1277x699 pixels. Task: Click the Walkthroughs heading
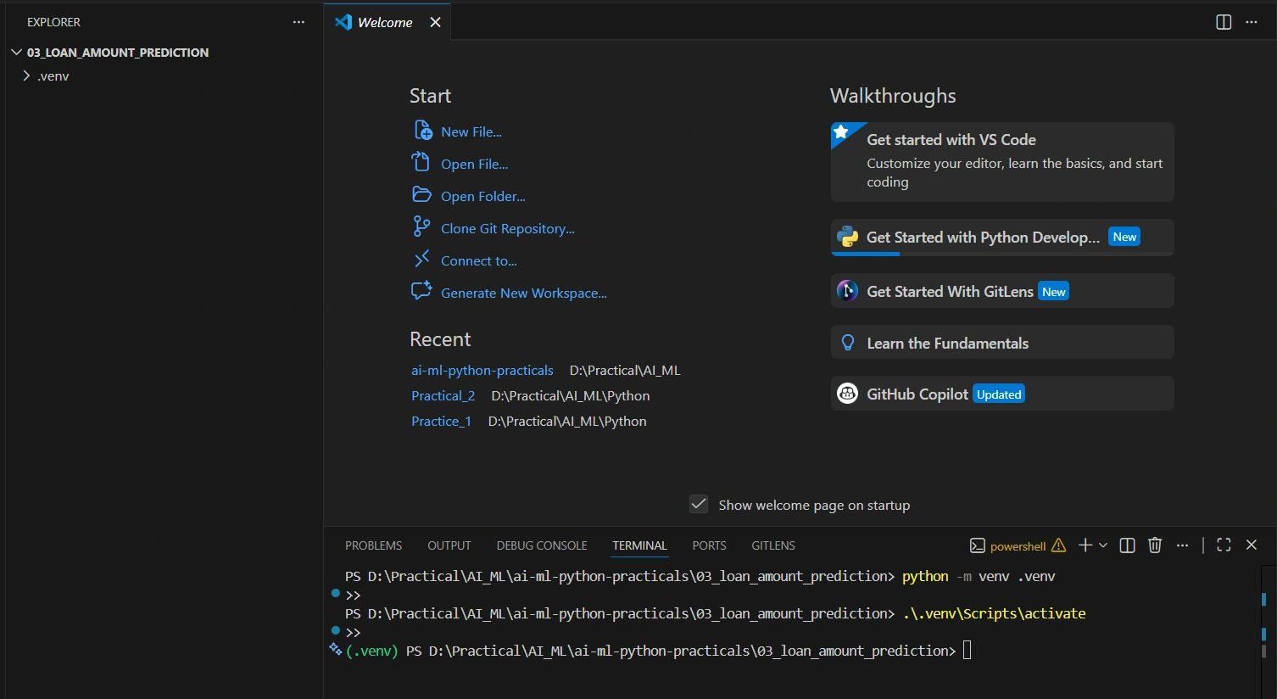tap(893, 96)
